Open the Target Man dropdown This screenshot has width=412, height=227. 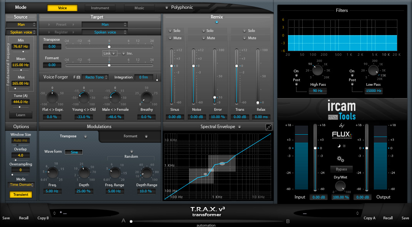105,24
